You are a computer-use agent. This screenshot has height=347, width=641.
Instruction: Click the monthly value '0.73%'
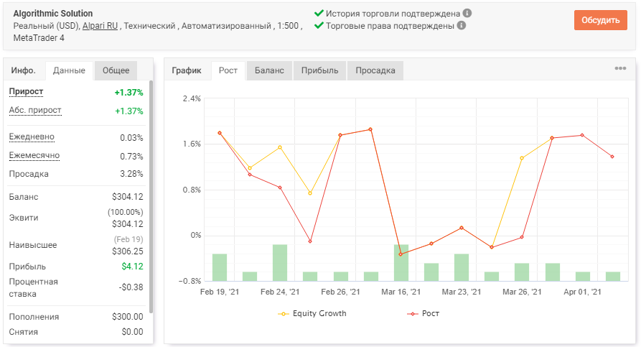coord(131,157)
